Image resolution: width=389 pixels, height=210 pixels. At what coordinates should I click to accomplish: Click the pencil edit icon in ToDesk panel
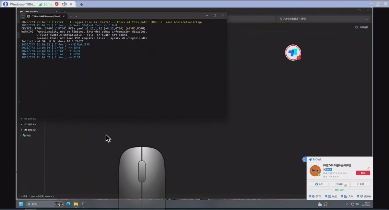369,168
